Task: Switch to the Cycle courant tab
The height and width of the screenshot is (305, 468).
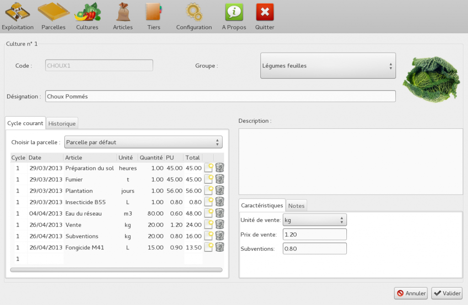Action: (26, 123)
